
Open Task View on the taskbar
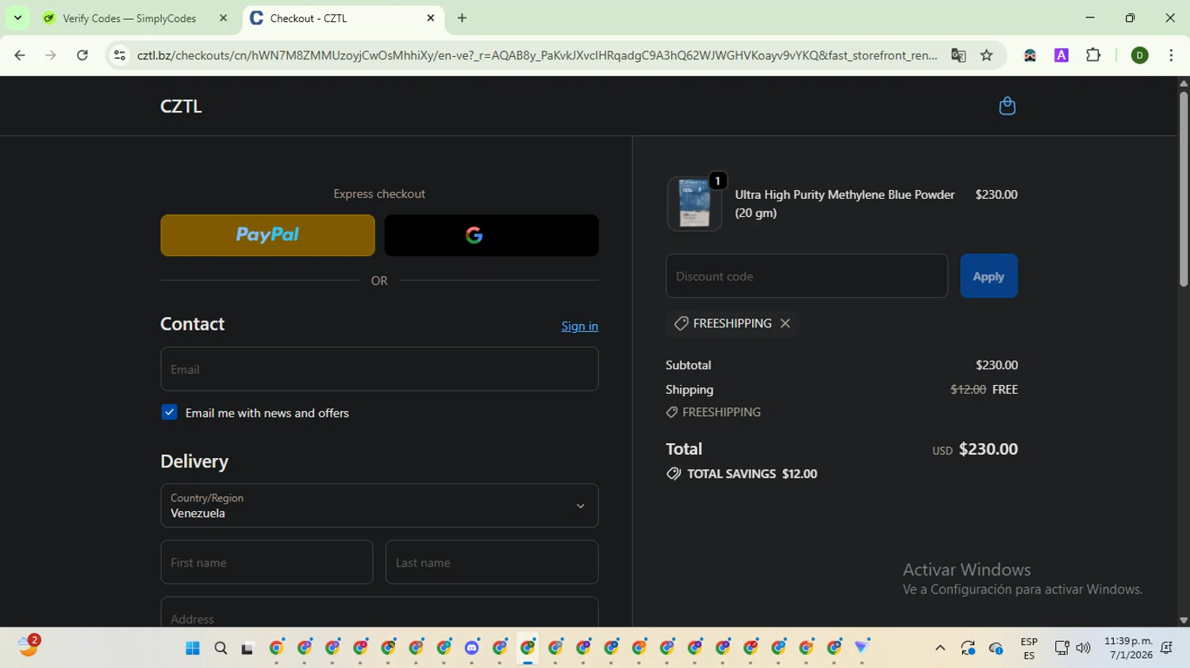point(248,648)
